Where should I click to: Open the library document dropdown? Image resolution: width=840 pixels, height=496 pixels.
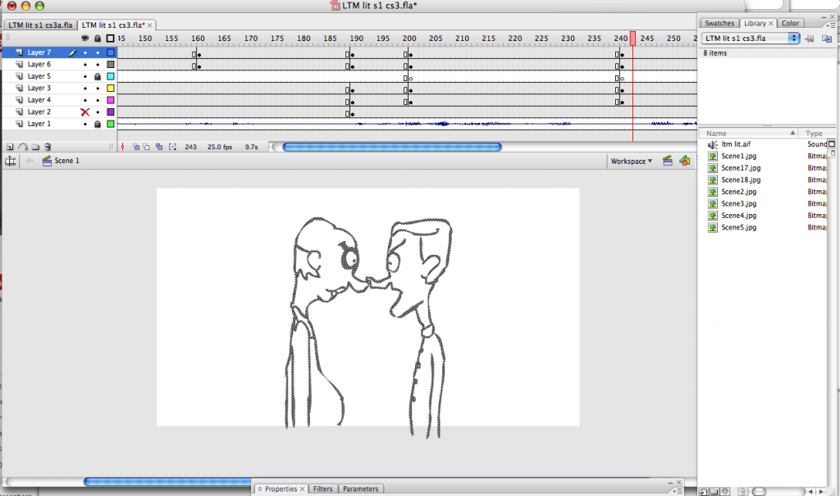point(751,38)
